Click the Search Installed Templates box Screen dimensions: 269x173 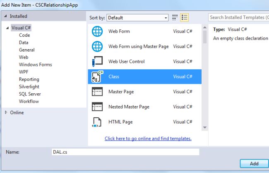click(x=238, y=17)
